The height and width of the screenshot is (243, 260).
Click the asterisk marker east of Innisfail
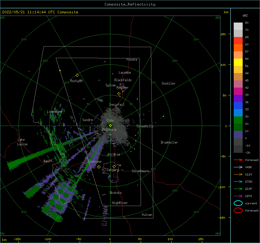[x=137, y=99]
